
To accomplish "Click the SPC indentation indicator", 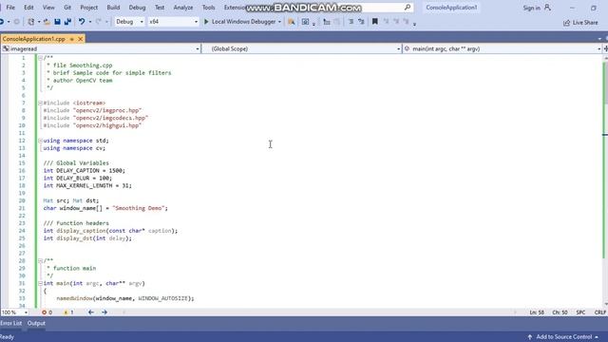I will click(580, 313).
